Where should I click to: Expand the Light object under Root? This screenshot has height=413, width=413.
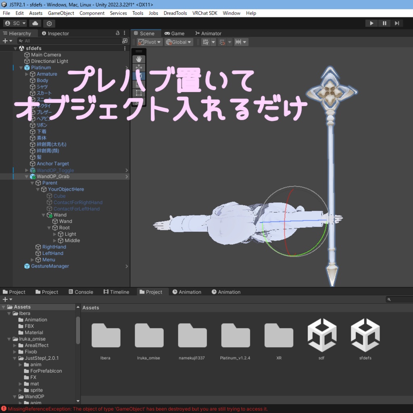[55, 234]
